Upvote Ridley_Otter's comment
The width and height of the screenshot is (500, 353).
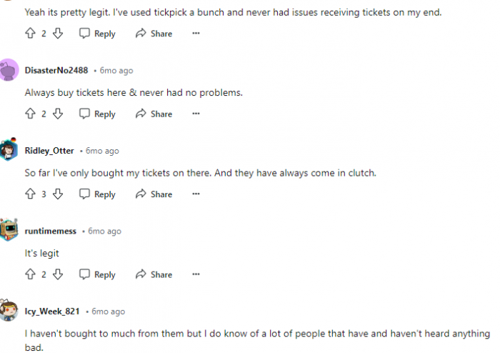pyautogui.click(x=30, y=194)
